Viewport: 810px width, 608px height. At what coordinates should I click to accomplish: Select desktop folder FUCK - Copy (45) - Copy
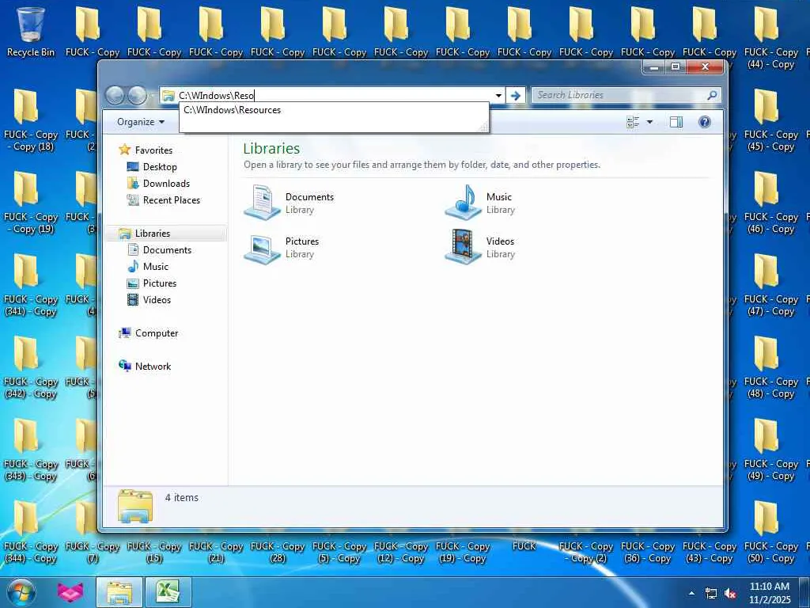coord(770,120)
